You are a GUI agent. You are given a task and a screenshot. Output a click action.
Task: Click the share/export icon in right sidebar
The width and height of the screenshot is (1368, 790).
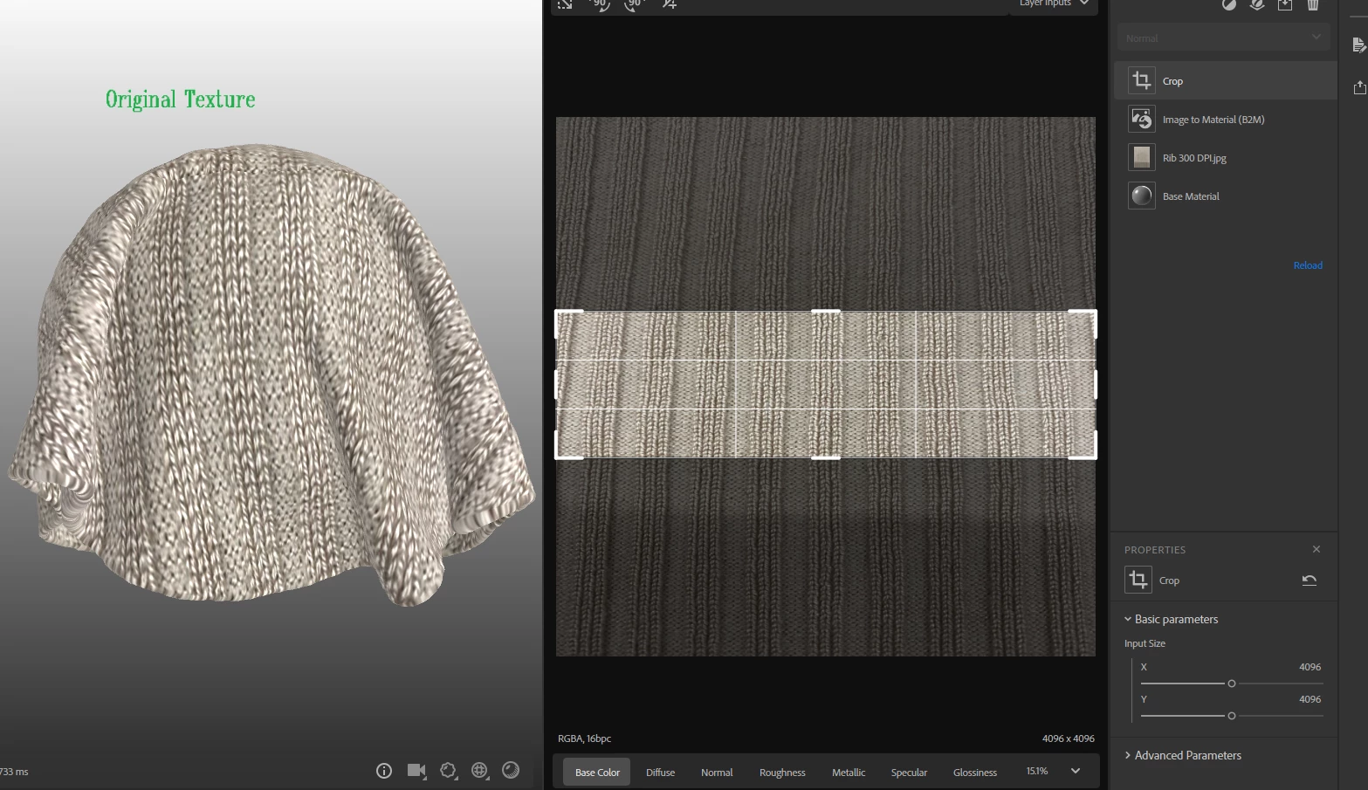click(x=1359, y=87)
